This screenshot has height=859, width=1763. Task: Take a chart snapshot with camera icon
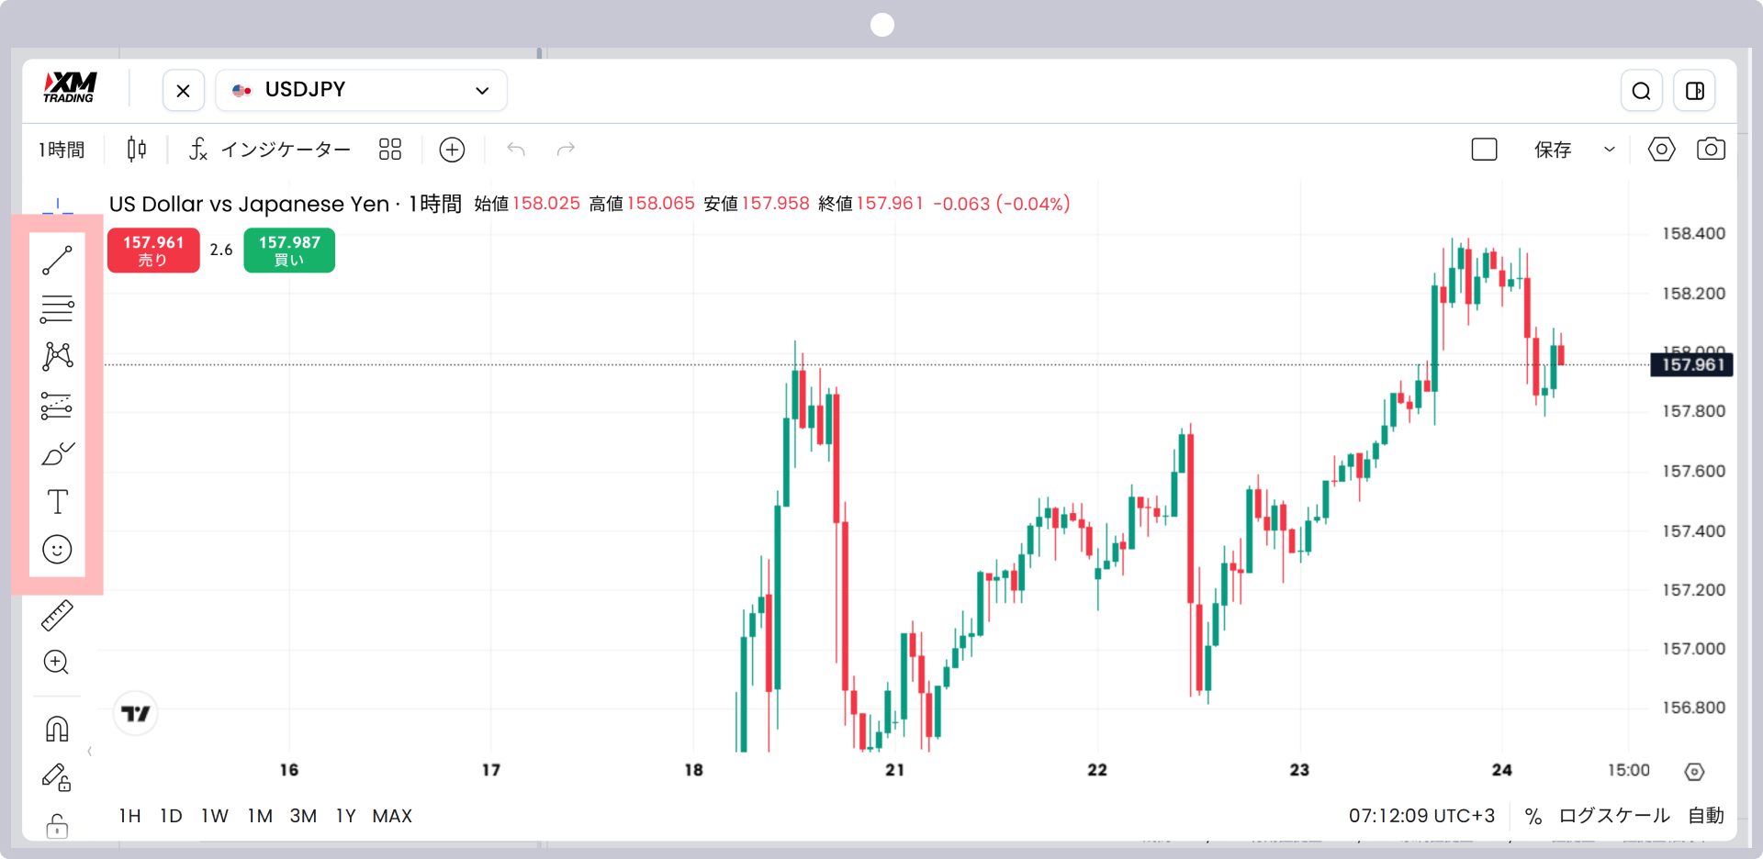[x=1711, y=150]
